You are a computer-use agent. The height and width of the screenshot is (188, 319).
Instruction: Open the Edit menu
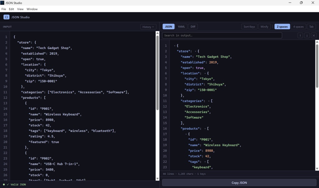pos(12,9)
